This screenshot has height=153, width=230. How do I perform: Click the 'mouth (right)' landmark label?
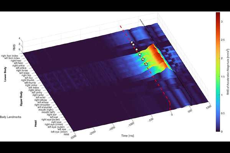(x=46, y=110)
